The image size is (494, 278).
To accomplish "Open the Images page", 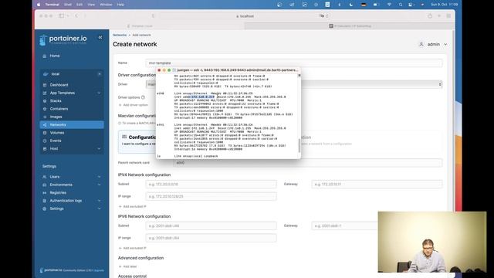I will pos(56,117).
